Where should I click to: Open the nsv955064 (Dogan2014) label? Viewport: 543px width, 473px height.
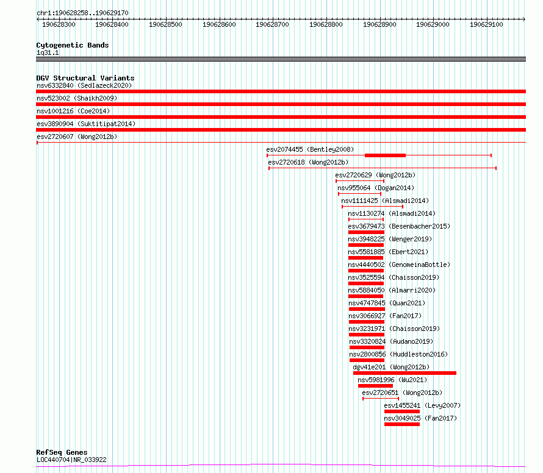coord(376,188)
